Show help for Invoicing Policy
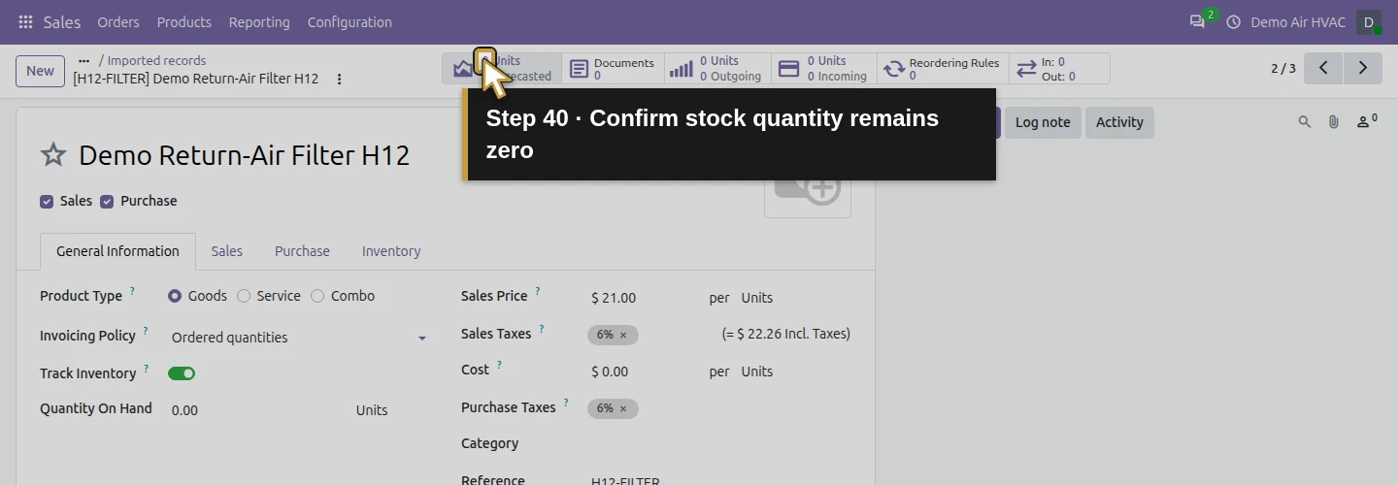The height and width of the screenshot is (485, 1398). point(146,331)
